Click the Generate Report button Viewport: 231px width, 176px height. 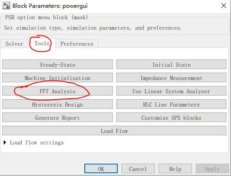click(x=57, y=117)
